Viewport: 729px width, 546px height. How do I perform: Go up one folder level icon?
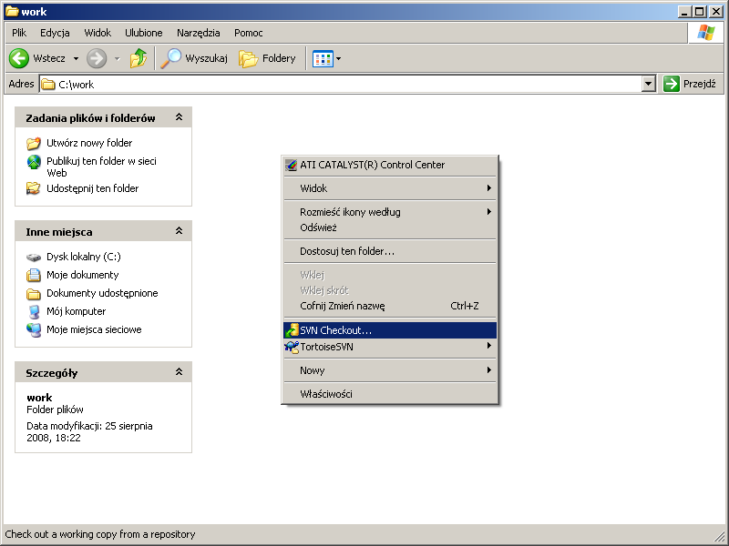coord(139,58)
